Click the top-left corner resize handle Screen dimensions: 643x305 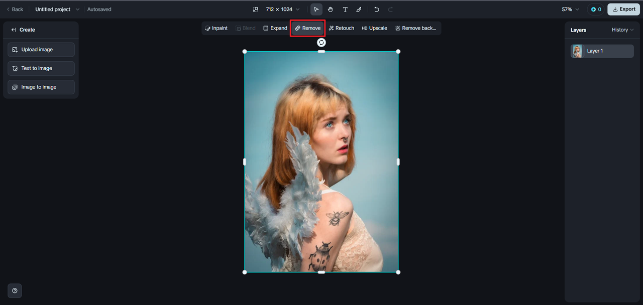coord(245,52)
